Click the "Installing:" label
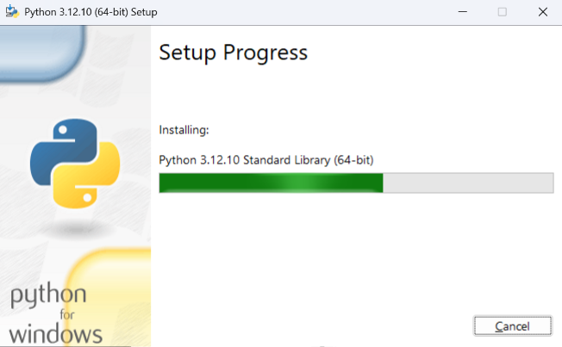This screenshot has width=562, height=347. coord(184,130)
